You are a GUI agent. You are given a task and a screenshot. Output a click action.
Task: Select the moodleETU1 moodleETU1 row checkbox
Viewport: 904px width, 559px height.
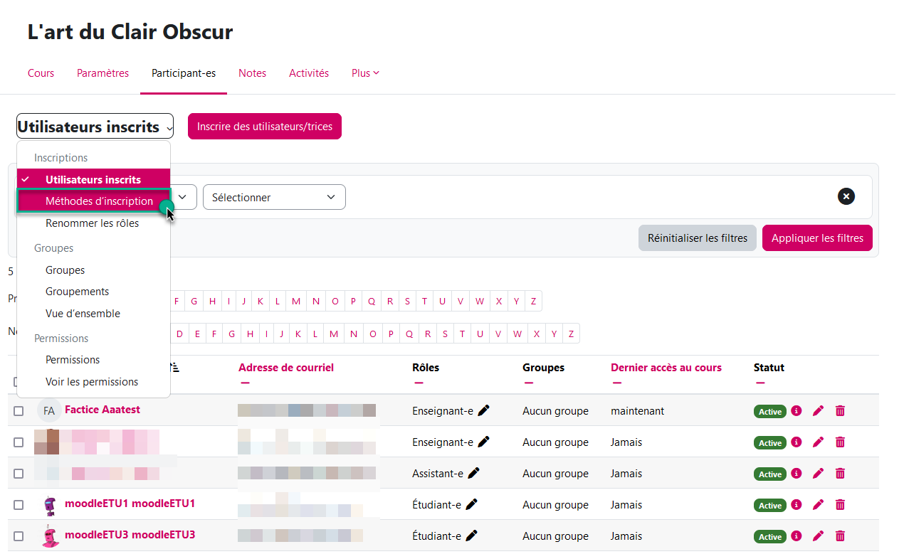pyautogui.click(x=19, y=505)
